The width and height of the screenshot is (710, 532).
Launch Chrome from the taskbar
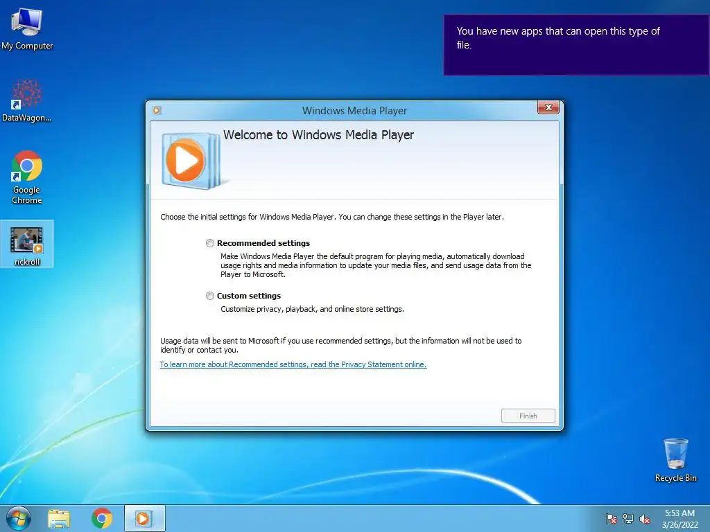(x=102, y=518)
